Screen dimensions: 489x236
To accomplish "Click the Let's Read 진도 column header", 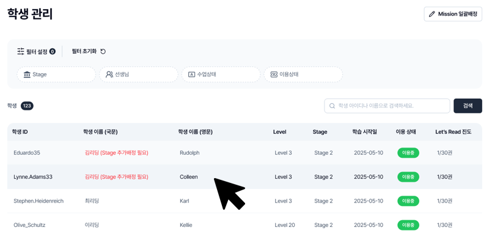I will (453, 132).
